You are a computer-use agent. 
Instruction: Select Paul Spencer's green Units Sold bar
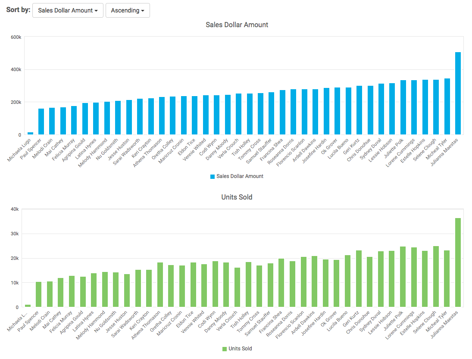39,294
